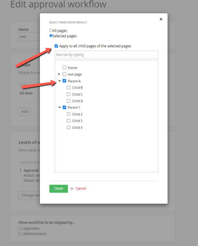Viewport: 198px width, 246px height.
Task: Check the Child 4 checkbox
Action: pyautogui.click(x=69, y=127)
